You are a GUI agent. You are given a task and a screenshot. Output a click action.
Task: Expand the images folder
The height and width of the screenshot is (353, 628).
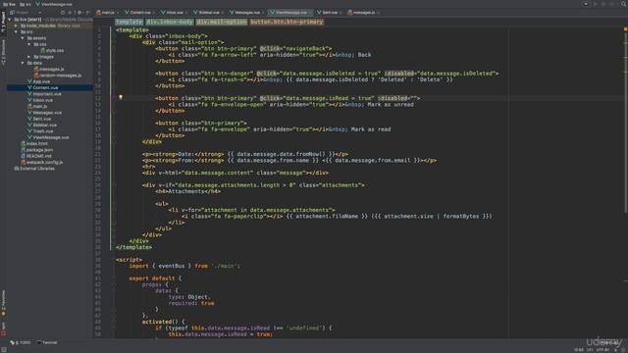pyautogui.click(x=29, y=57)
